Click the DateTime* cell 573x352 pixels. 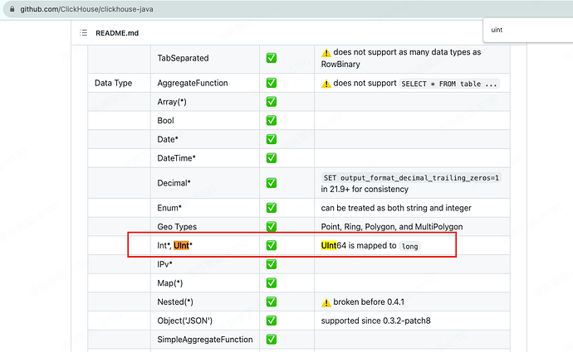click(205, 158)
